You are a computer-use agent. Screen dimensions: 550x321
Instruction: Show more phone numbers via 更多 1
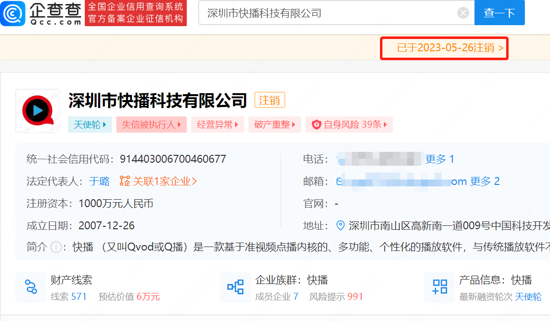click(440, 159)
